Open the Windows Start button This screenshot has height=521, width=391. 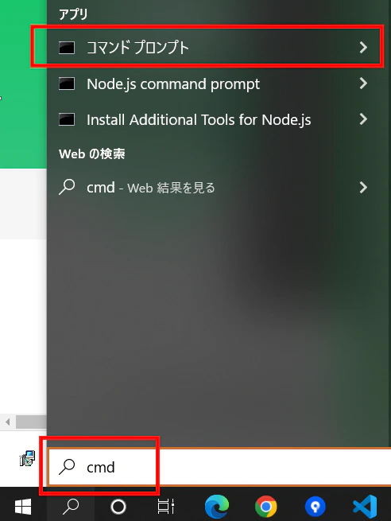click(x=23, y=507)
